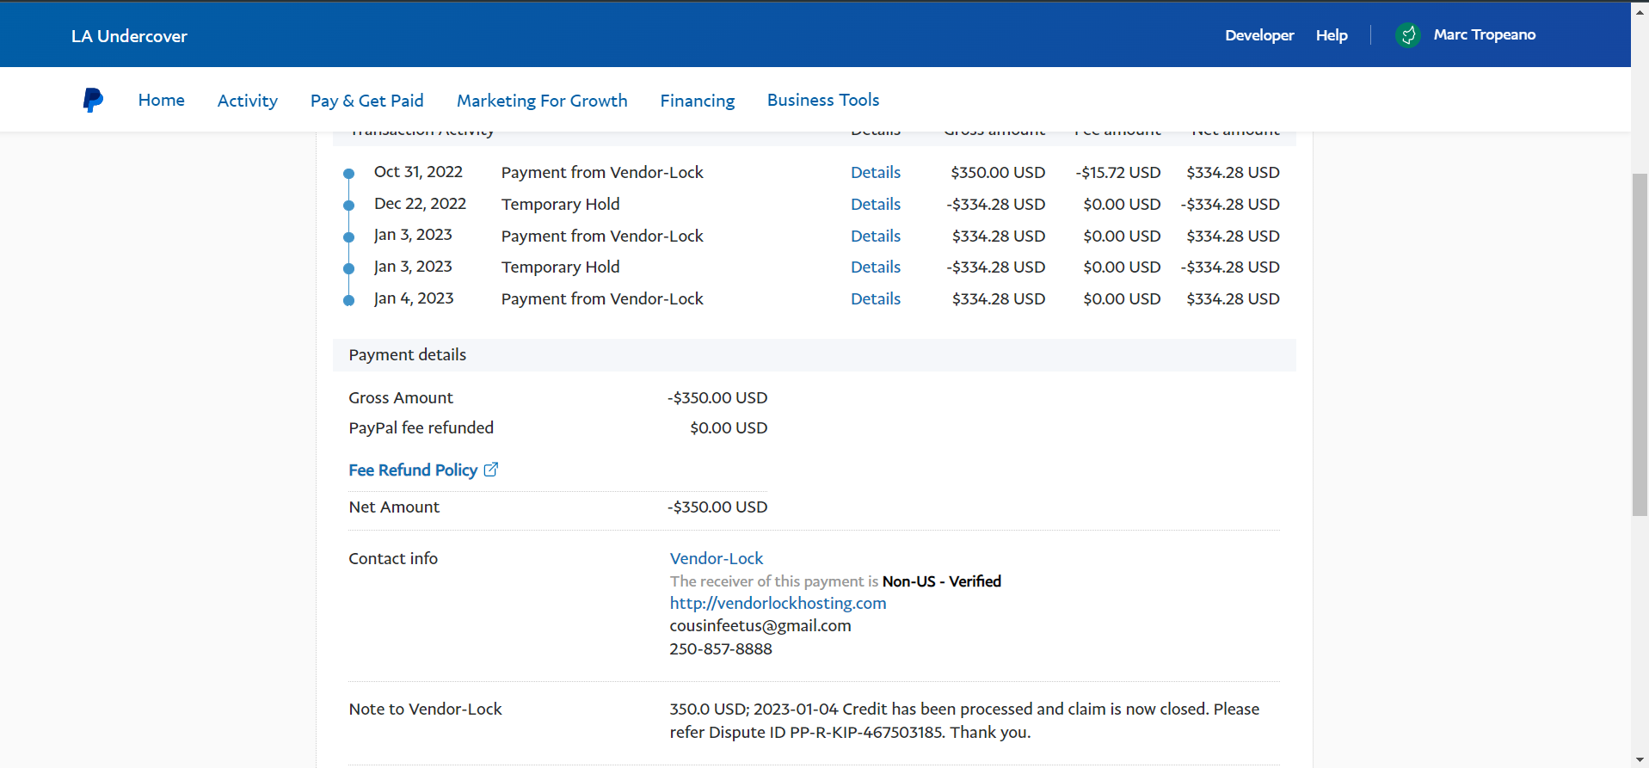Open Marc Tropeano profile avatar icon
1649x768 pixels.
click(1408, 35)
